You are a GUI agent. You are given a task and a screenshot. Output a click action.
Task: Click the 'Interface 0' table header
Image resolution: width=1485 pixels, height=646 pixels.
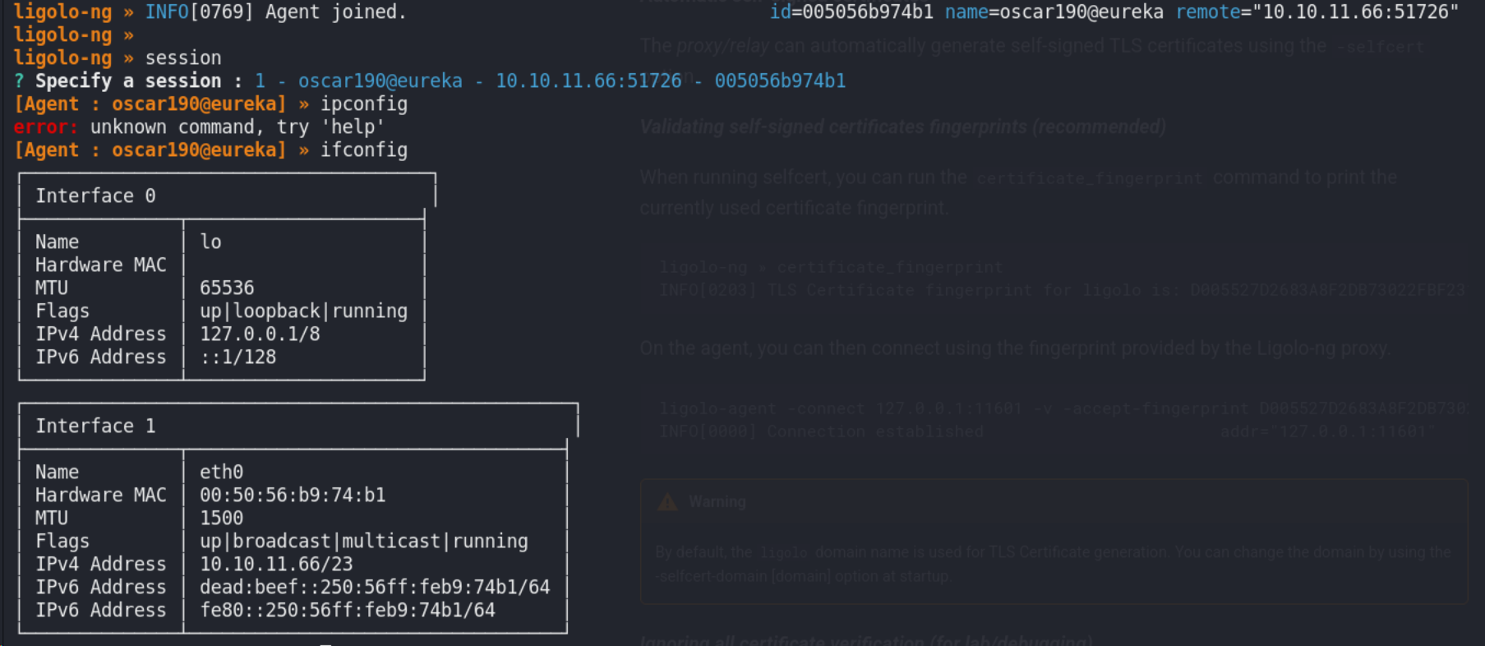click(95, 196)
